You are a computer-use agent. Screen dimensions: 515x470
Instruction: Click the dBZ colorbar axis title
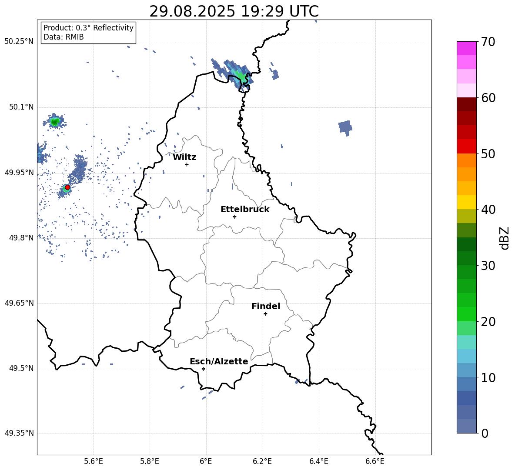coord(505,238)
